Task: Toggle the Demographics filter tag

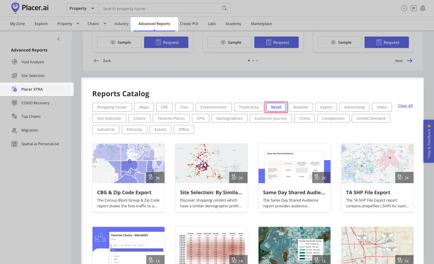Action: 229,118
